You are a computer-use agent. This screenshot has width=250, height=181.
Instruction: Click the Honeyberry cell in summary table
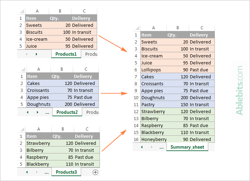tap(154, 139)
